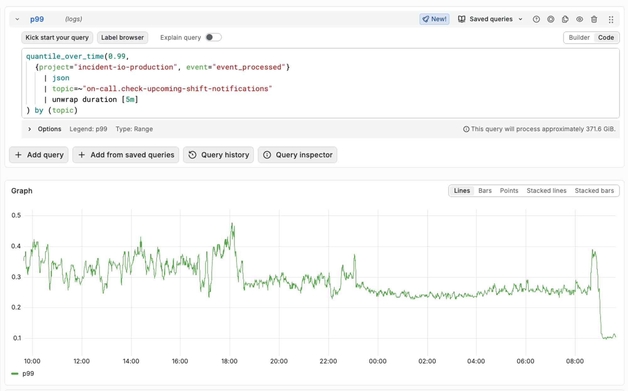Click the query help question-mark icon

536,19
